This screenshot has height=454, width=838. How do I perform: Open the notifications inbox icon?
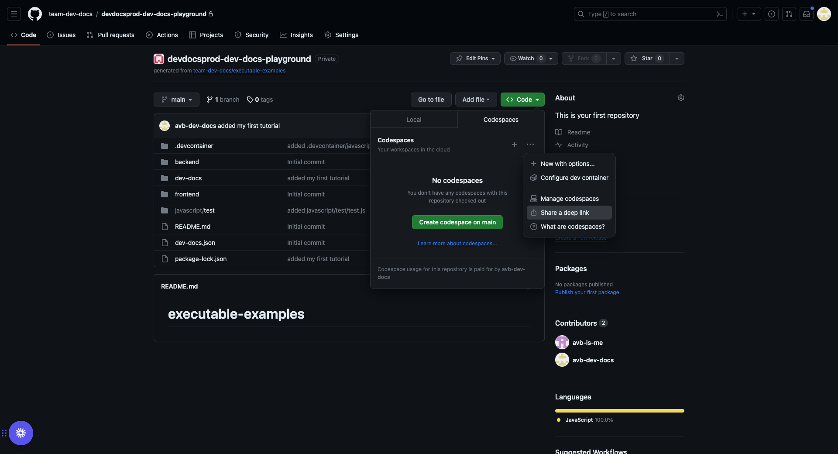(806, 14)
